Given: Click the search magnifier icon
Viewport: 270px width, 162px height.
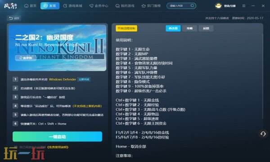Looking at the screenshot, I should tap(192, 6).
